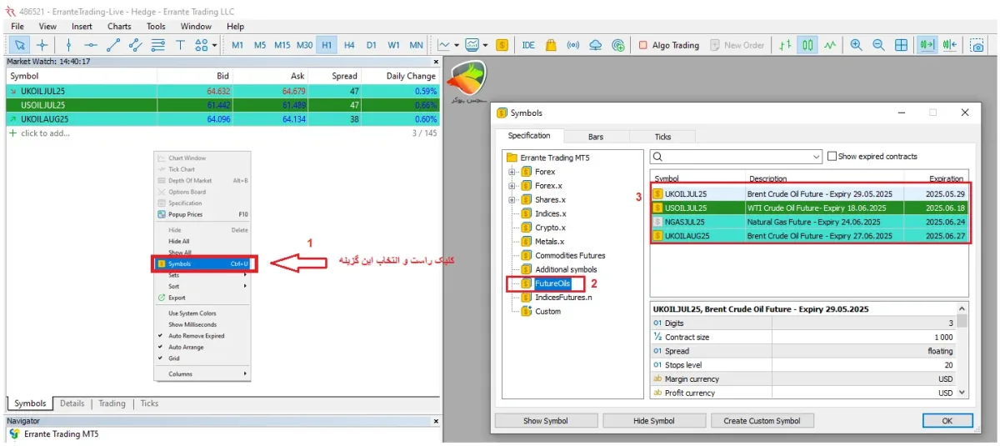The image size is (1000, 446).
Task: Open the VPS cloud hosting icon
Action: point(596,45)
